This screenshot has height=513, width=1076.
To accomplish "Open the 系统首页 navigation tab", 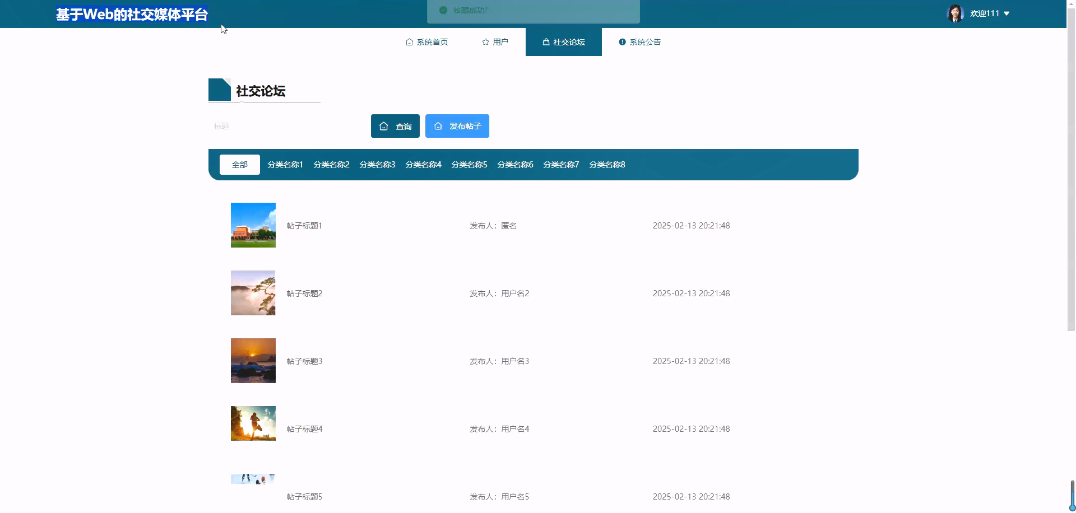I will pyautogui.click(x=426, y=42).
